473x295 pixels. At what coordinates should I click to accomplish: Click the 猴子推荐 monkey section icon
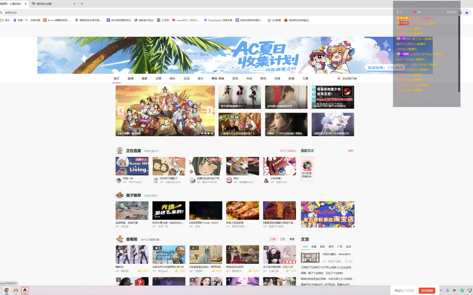pos(120,195)
